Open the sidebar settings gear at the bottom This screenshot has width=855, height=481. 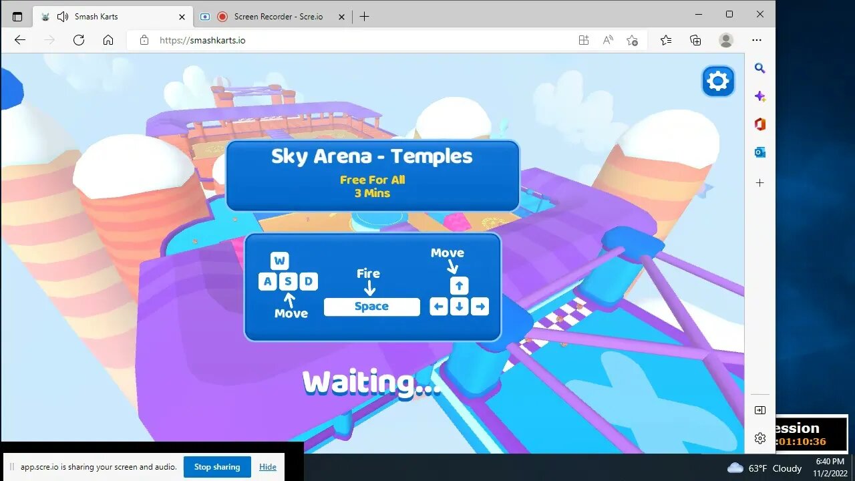[x=760, y=438]
